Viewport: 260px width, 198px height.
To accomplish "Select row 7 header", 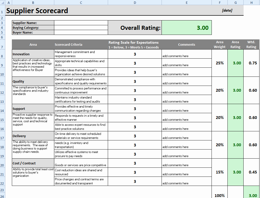I will click(3, 44).
